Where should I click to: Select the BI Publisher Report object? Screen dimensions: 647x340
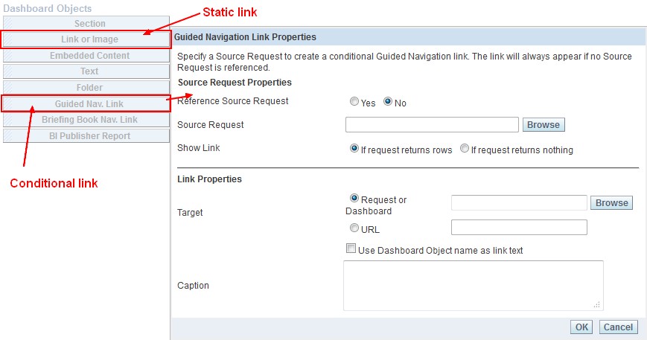click(x=89, y=136)
